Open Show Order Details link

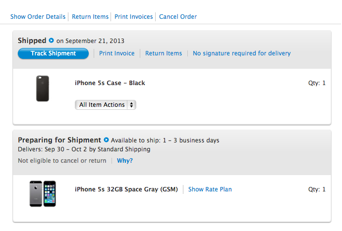(38, 17)
